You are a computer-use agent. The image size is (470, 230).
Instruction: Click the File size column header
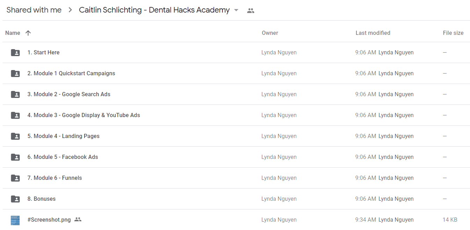453,33
